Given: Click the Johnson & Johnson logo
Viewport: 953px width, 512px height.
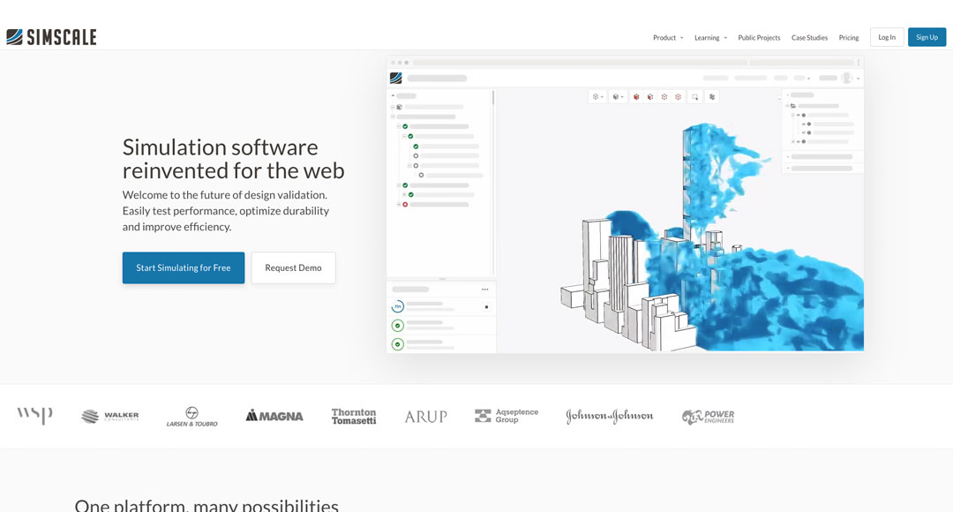Looking at the screenshot, I should coord(609,417).
